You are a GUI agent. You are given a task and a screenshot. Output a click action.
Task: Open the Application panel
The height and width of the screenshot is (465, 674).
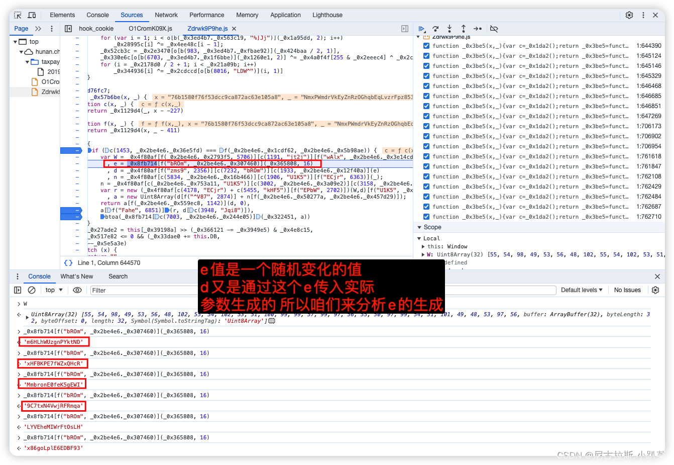pos(285,15)
